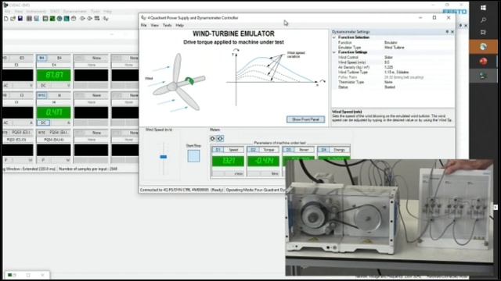The height and width of the screenshot is (281, 501).
Task: Toggle the PQS4 meter on/off button
Action: tap(41, 133)
